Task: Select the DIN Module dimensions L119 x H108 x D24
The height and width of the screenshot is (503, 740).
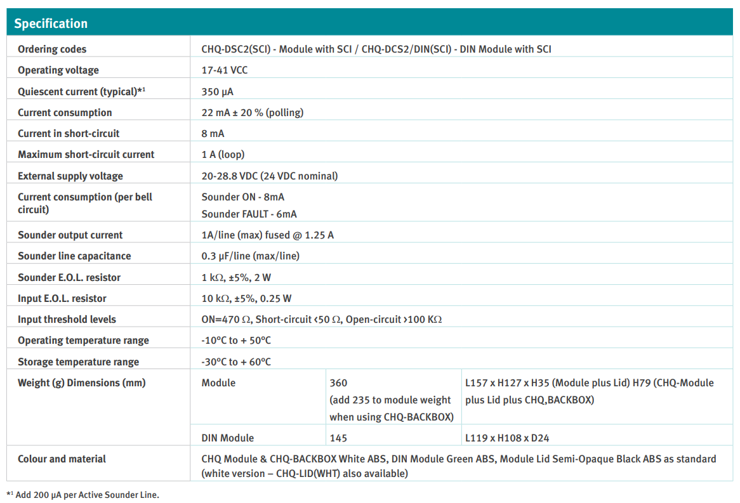Action: click(x=508, y=438)
